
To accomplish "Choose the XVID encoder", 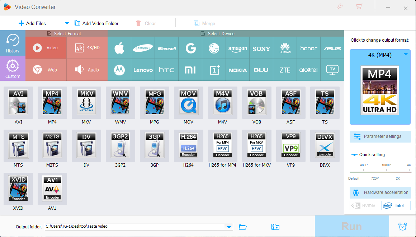I will (18, 189).
